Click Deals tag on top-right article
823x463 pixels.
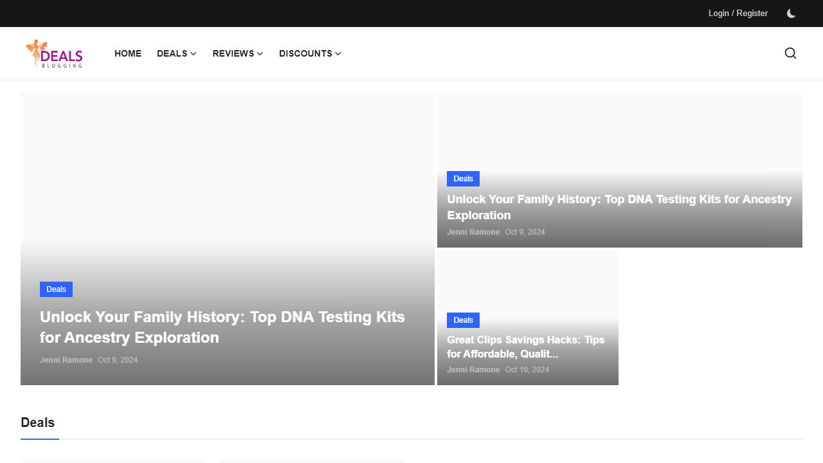[x=463, y=179]
